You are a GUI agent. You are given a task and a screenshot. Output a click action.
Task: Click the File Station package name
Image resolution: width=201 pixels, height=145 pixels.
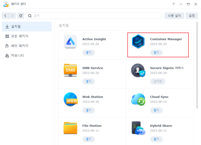pyautogui.click(x=92, y=126)
